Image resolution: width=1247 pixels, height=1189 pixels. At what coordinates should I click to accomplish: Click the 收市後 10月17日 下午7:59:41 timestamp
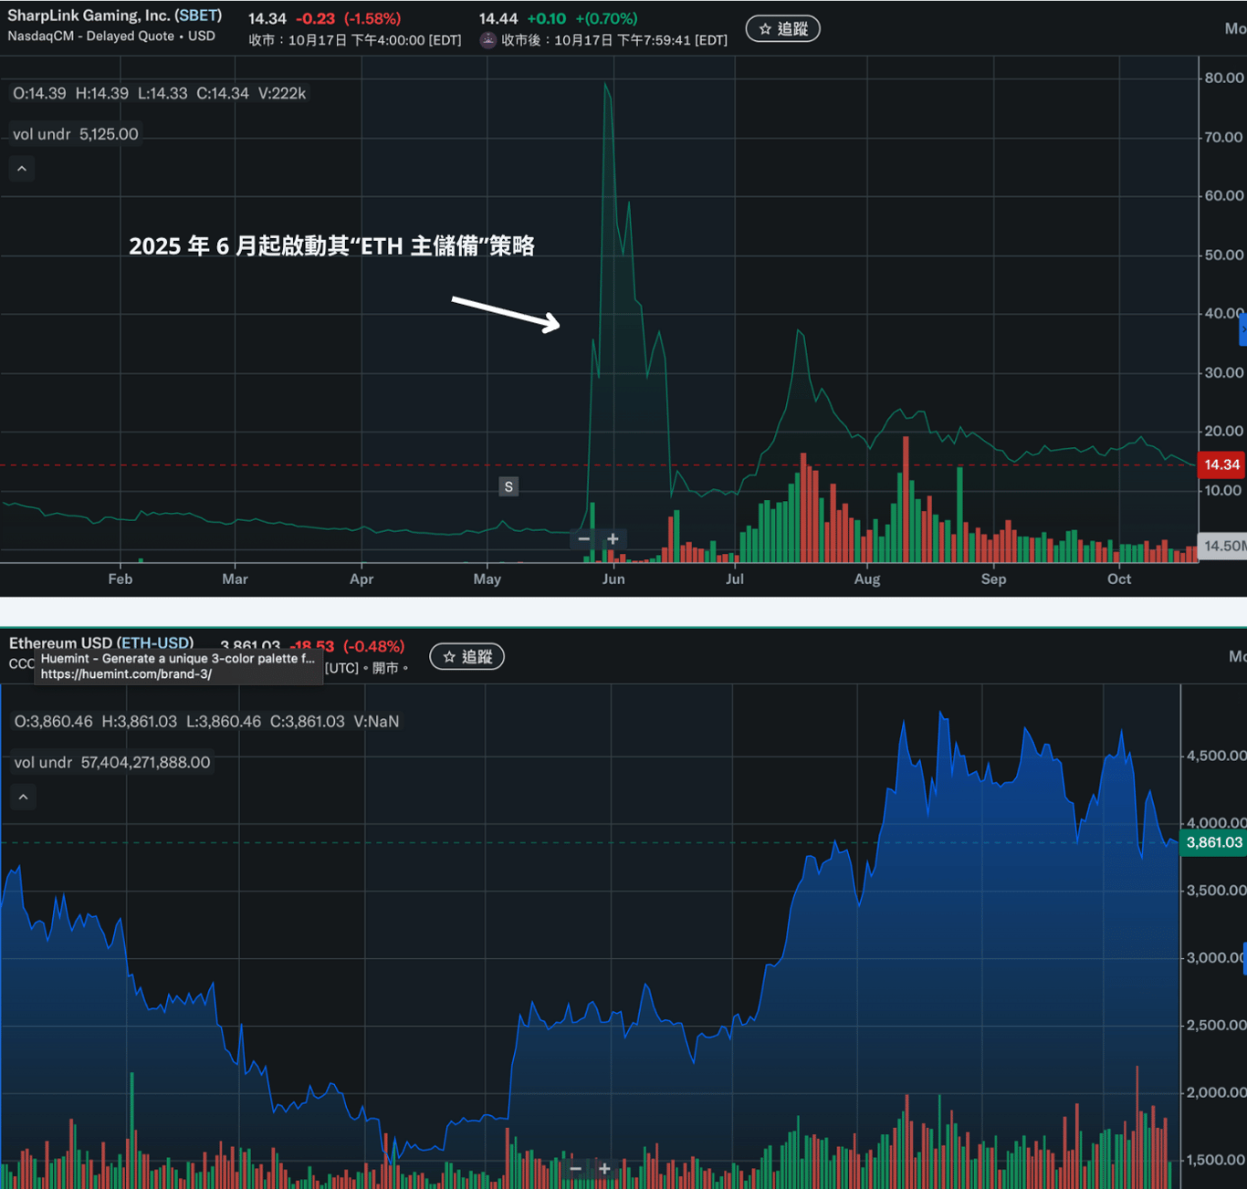pyautogui.click(x=614, y=40)
